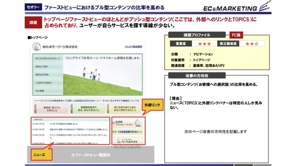Open Vコース8疾病保障付住宅ローン banner
The height and width of the screenshot is (166, 295).
[127, 132]
